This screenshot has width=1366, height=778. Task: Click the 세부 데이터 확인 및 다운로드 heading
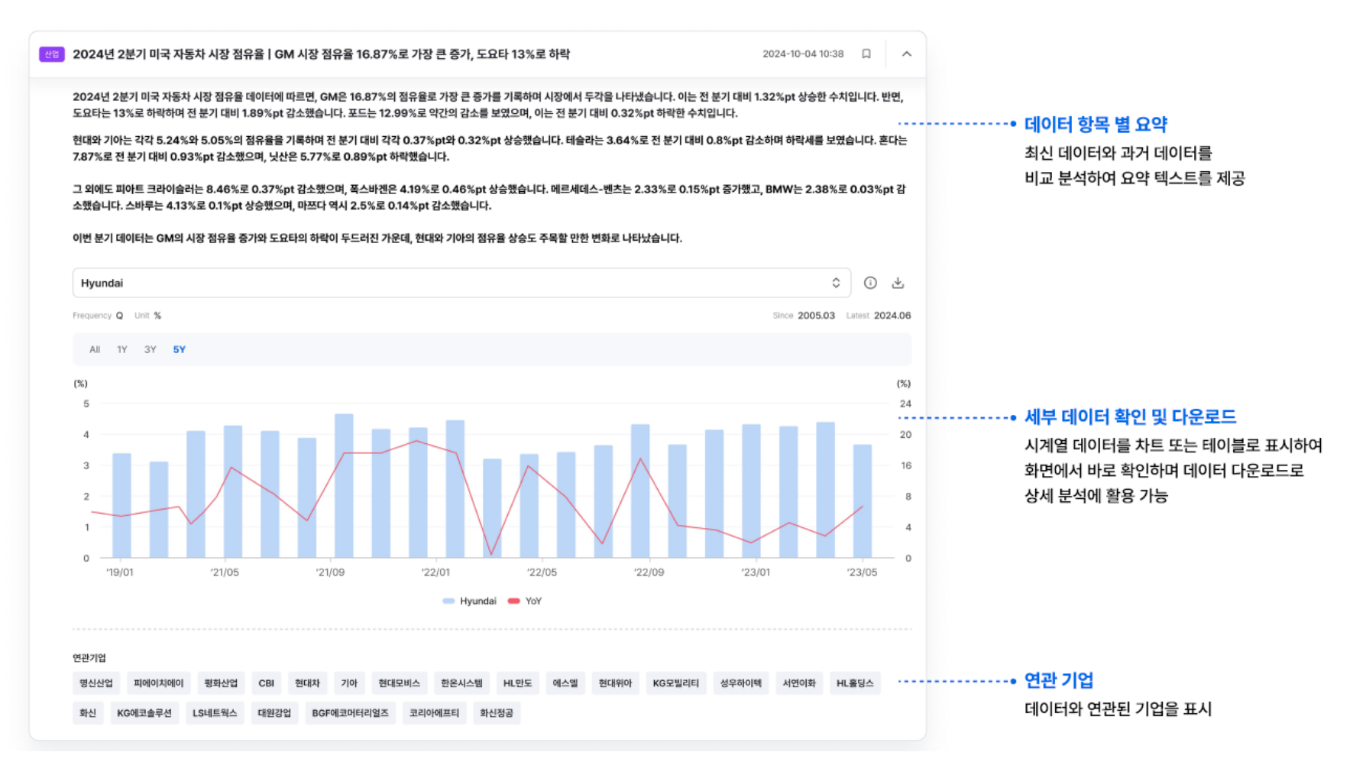(x=1130, y=417)
